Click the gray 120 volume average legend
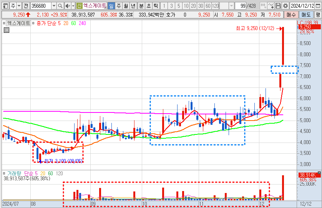Screen dimensions: 322x208 59,174
